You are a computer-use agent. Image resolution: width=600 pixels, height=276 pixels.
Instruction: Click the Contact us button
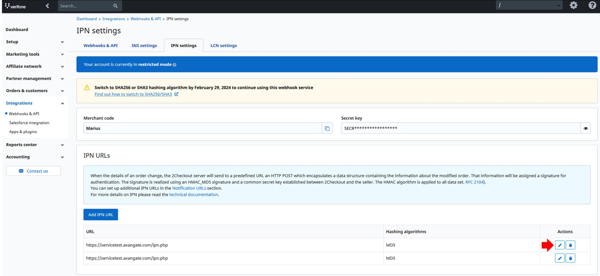click(33, 171)
